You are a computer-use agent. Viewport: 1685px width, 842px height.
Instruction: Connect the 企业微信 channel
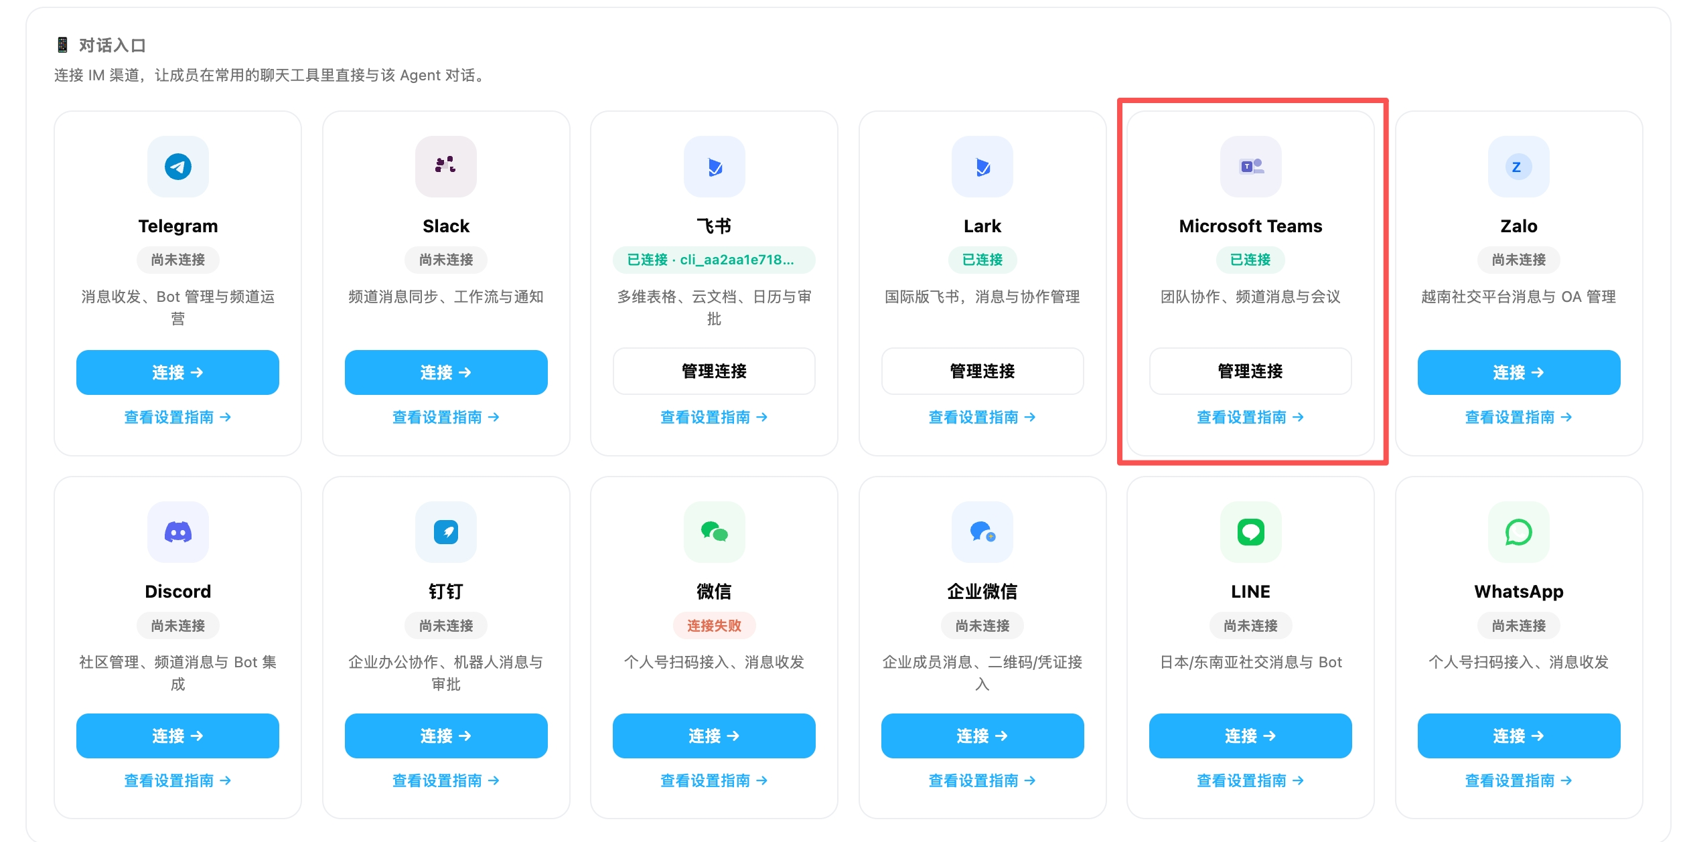[x=982, y=736]
